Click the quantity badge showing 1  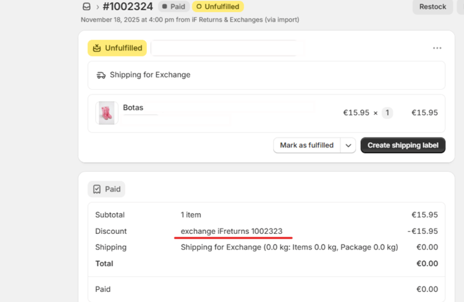[x=387, y=113]
